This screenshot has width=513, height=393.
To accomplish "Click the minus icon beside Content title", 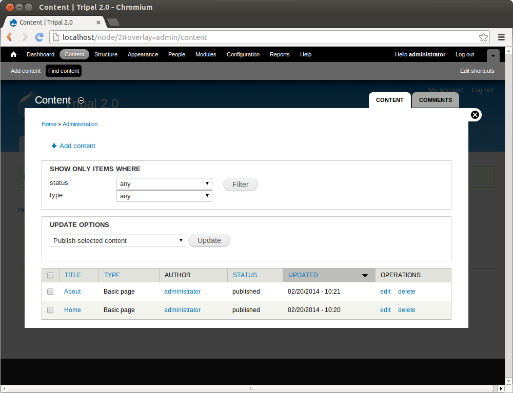I will tap(81, 100).
